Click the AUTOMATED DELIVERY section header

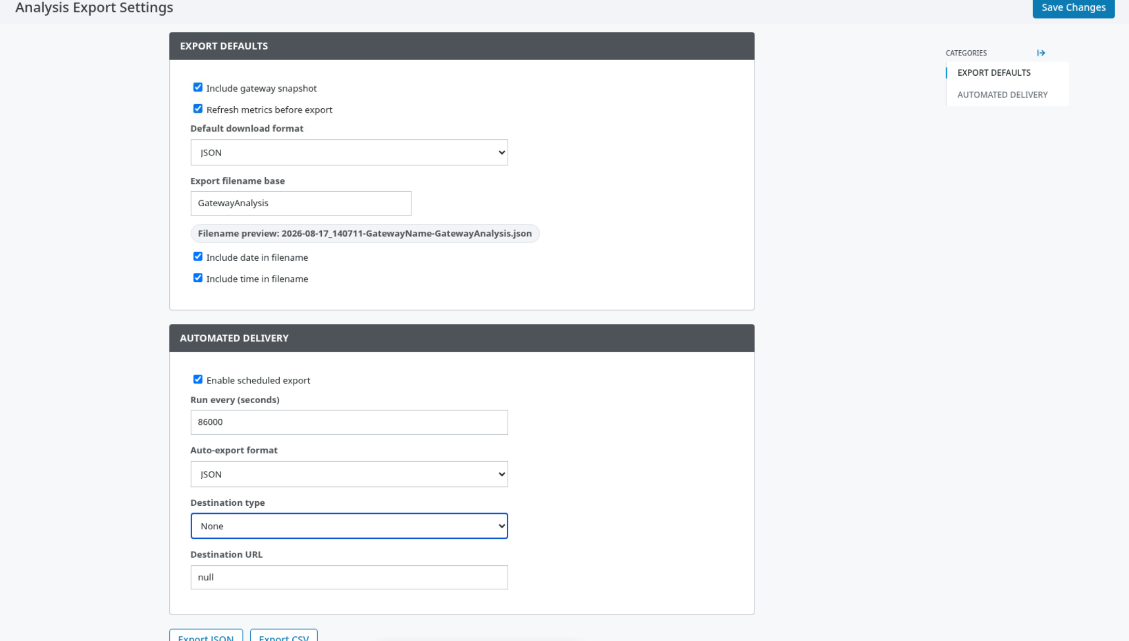click(x=461, y=338)
